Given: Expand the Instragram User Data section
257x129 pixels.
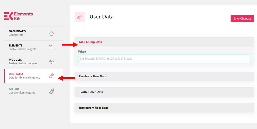Looking at the screenshot, I should tap(164, 108).
